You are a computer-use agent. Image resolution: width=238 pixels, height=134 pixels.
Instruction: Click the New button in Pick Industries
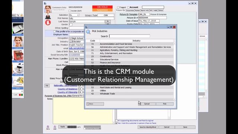point(95,104)
